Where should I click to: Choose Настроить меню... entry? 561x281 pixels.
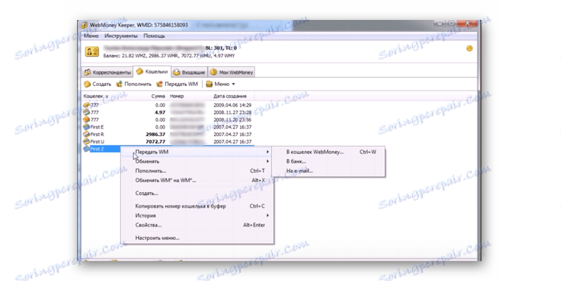click(x=197, y=238)
